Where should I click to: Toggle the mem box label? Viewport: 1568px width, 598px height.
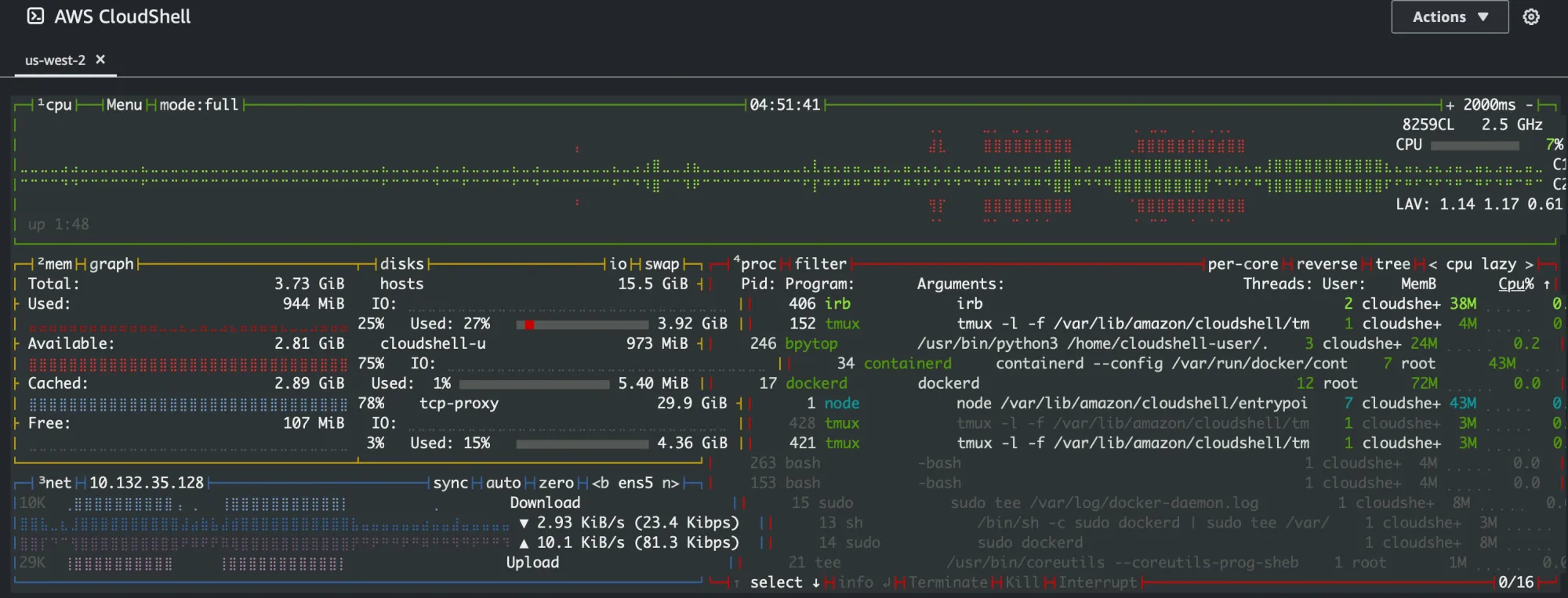[54, 264]
